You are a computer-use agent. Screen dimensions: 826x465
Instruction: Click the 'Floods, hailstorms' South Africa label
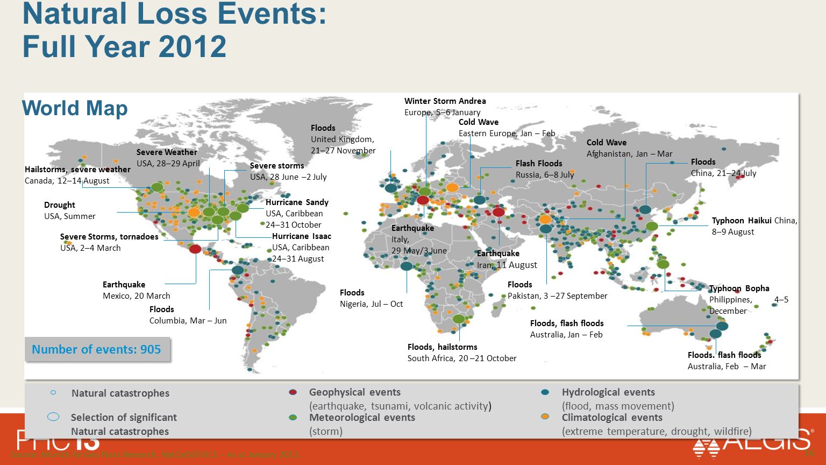(443, 347)
